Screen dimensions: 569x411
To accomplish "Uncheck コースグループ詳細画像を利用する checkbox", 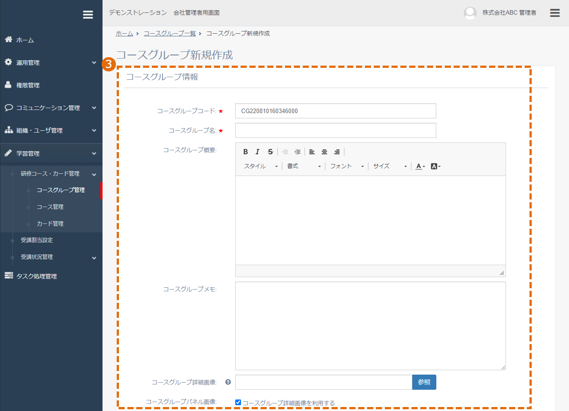I will pos(238,403).
